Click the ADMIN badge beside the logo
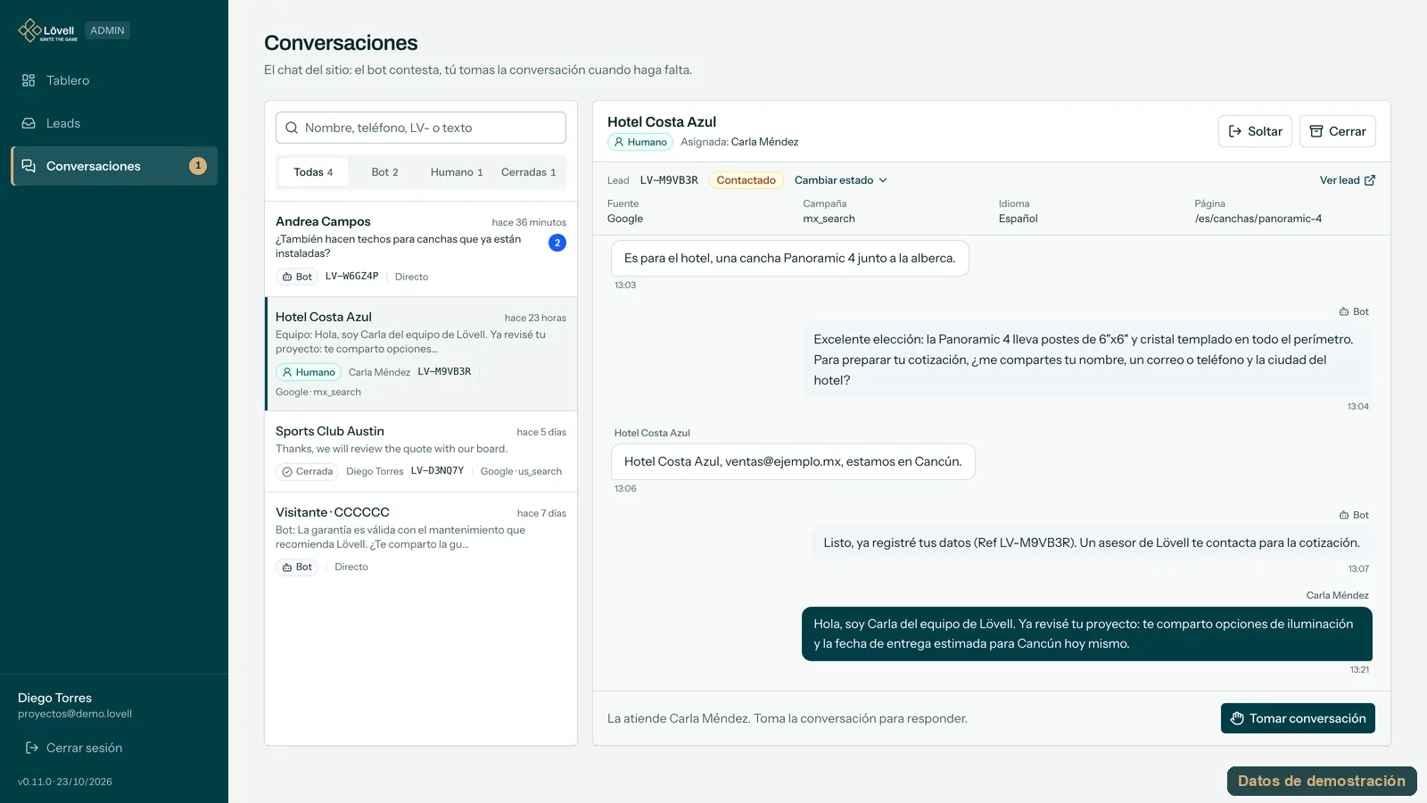The width and height of the screenshot is (1427, 803). pyautogui.click(x=107, y=30)
